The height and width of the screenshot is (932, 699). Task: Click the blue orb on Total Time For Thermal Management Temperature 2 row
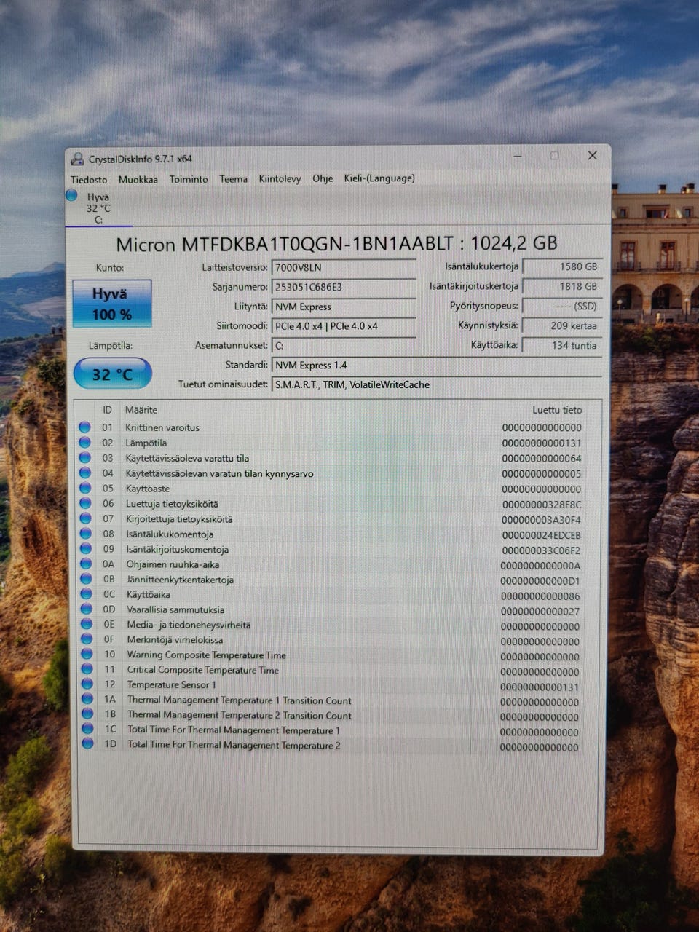pyautogui.click(x=88, y=744)
